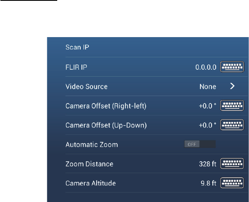This screenshot has height=202, width=249.
Task: Open keyboard icon for Zoom Distance
Action: click(x=232, y=163)
